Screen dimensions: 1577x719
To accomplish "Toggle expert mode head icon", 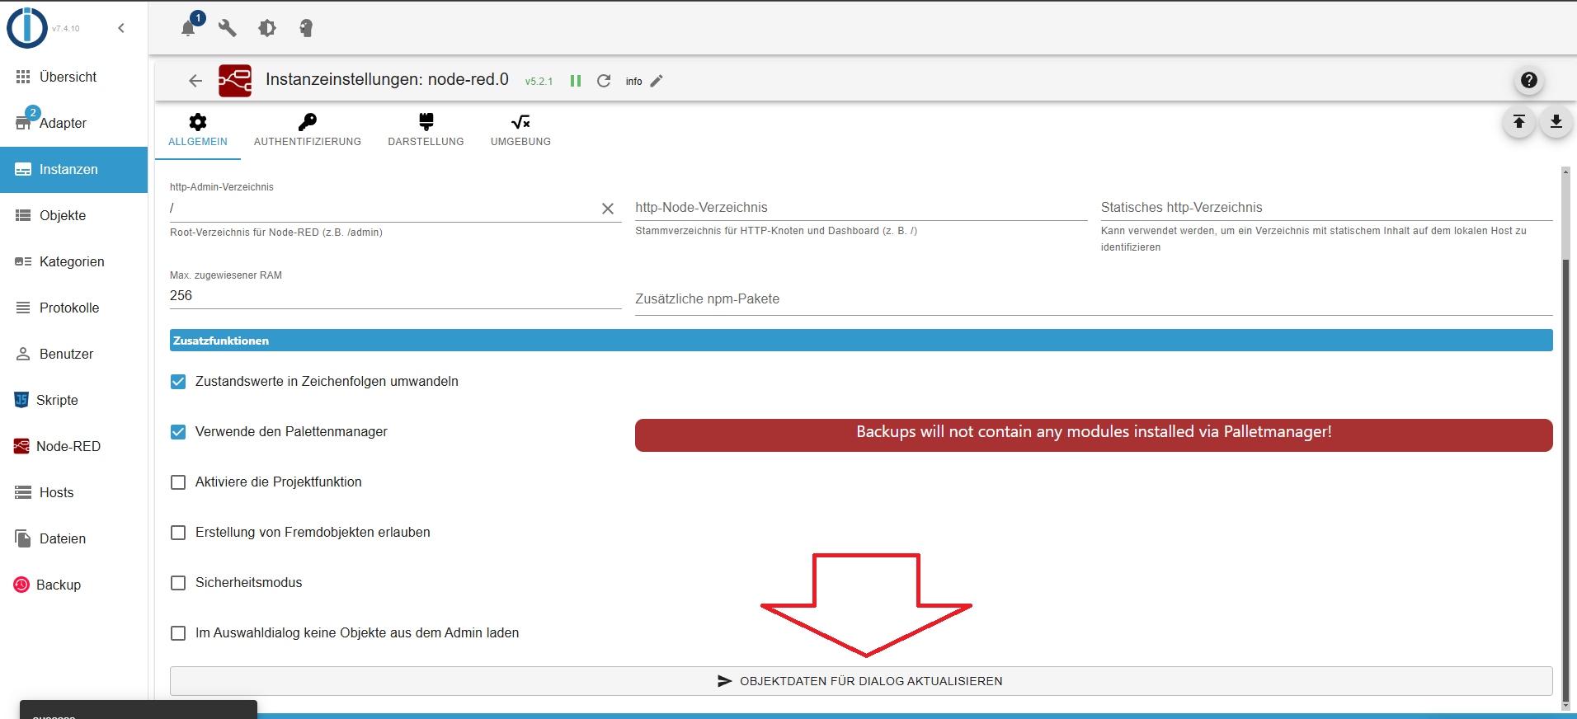I will tap(306, 28).
